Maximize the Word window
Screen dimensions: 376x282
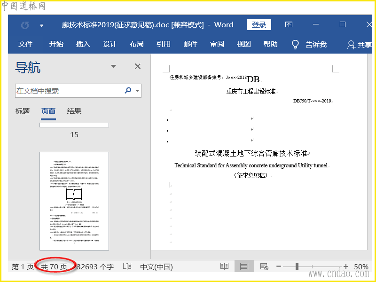pos(343,24)
